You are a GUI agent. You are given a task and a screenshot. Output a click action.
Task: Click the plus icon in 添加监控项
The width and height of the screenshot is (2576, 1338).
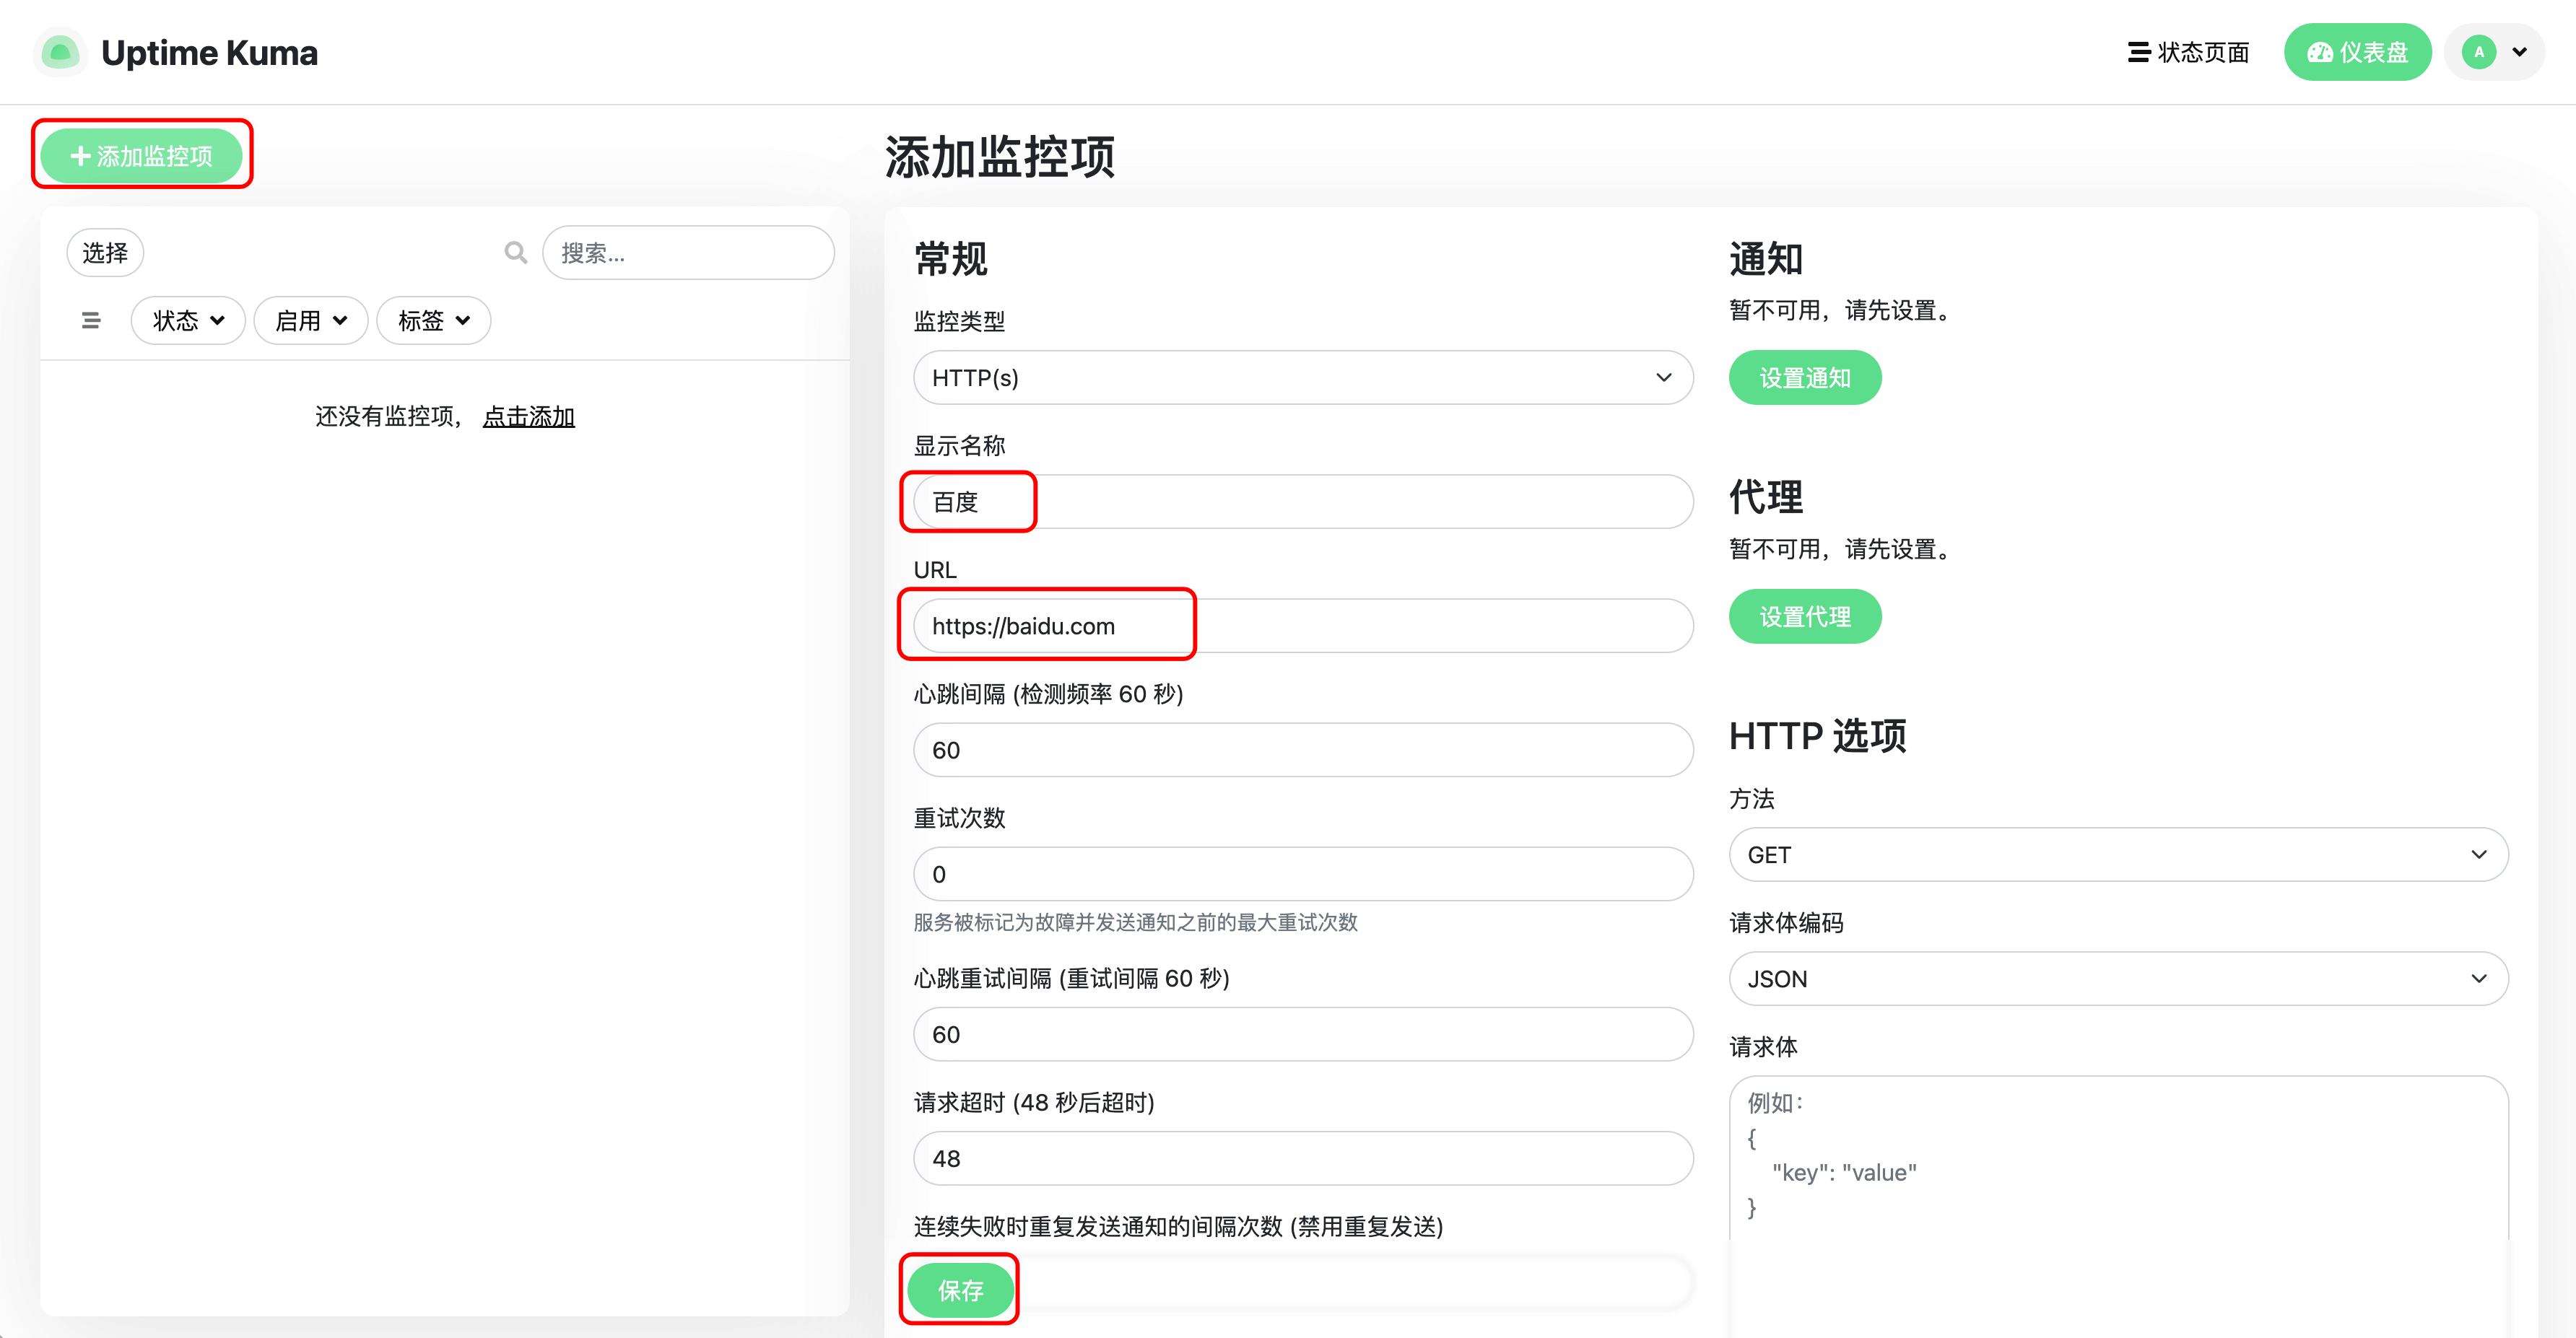click(x=81, y=156)
